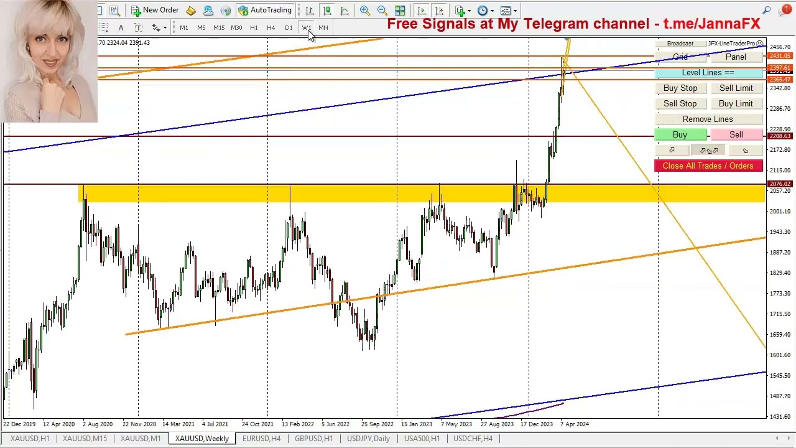796x448 pixels.
Task: Click the MetaEditor book icon
Action: (191, 10)
